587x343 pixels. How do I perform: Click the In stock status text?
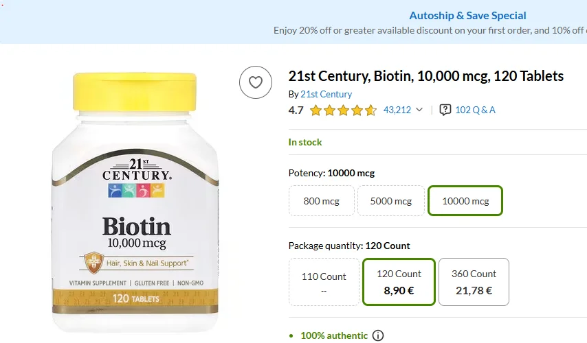(x=305, y=142)
